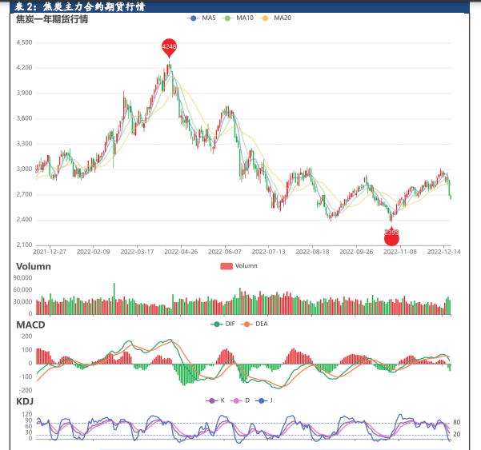Toggle the J line in KDJ legend
The image size is (481, 450).
pyautogui.click(x=263, y=400)
